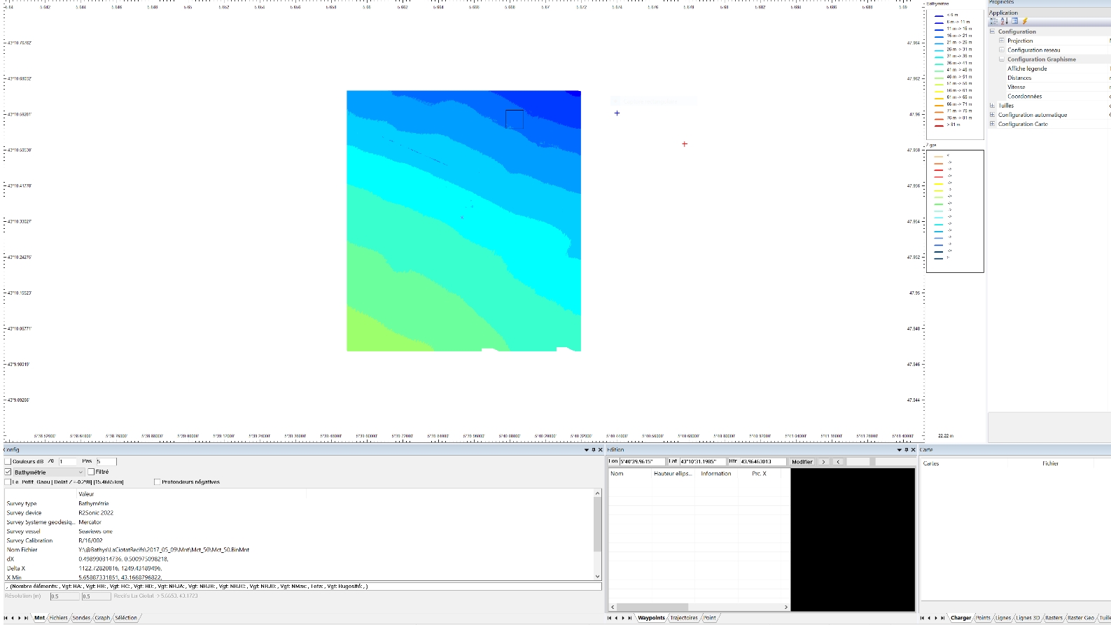Go to next tab in Config tab strip
Screen dimensions: 1111x625
point(20,618)
